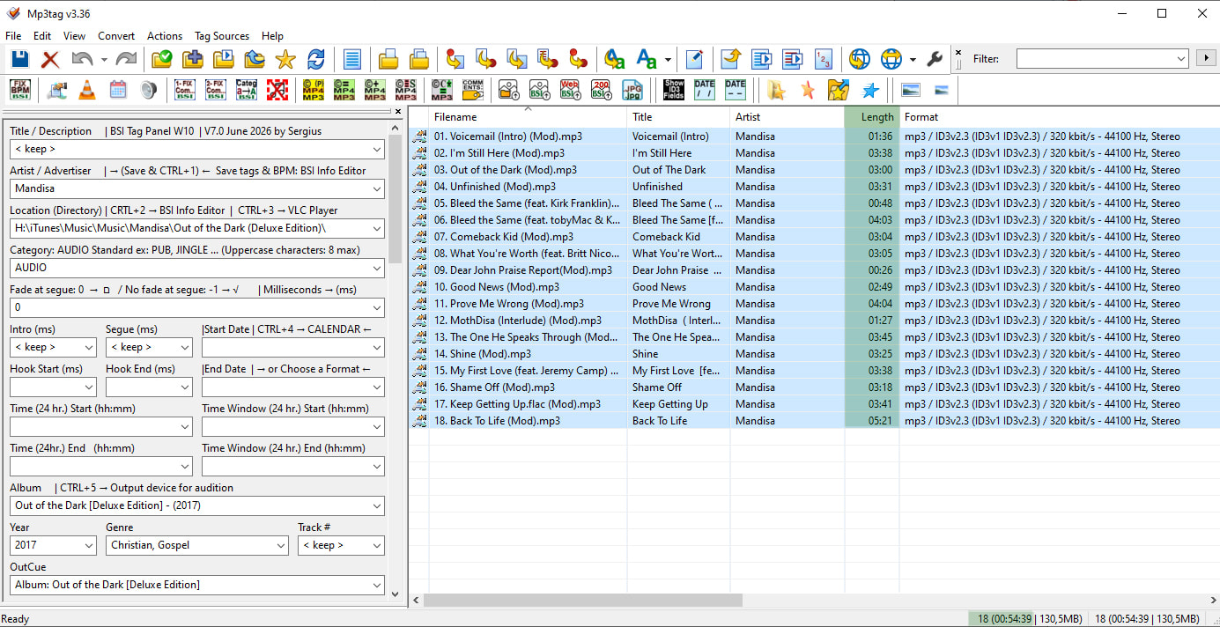Click the wrench options icon
1220x627 pixels.
pyautogui.click(x=935, y=59)
